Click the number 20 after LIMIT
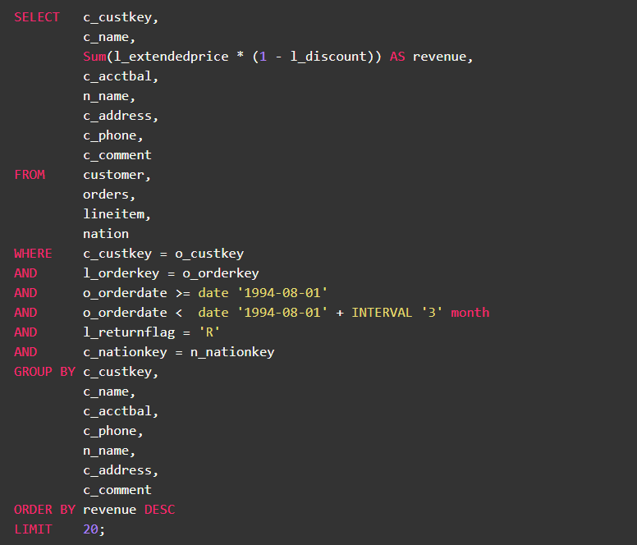The height and width of the screenshot is (545, 637). [90, 529]
